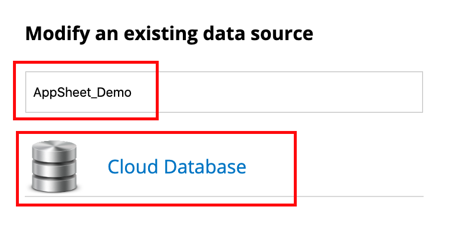Open the Cloud Database link
Image resolution: width=459 pixels, height=236 pixels.
click(x=176, y=167)
